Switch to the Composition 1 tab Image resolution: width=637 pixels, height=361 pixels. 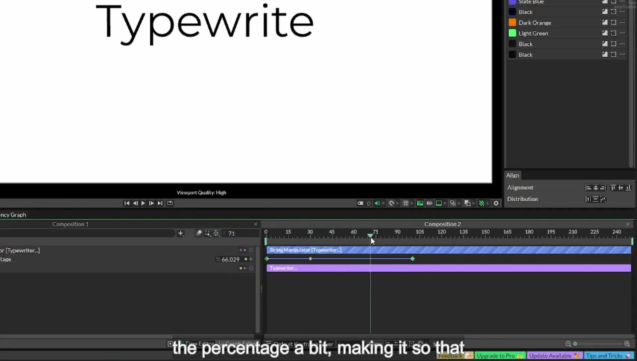[x=70, y=224]
